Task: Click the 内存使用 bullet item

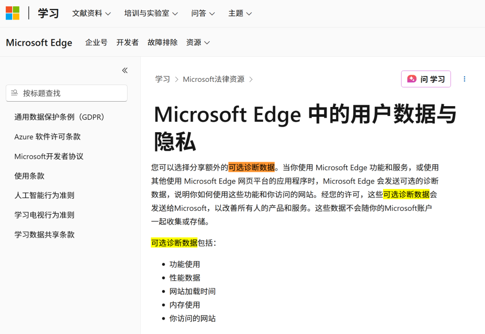Action: [x=185, y=305]
